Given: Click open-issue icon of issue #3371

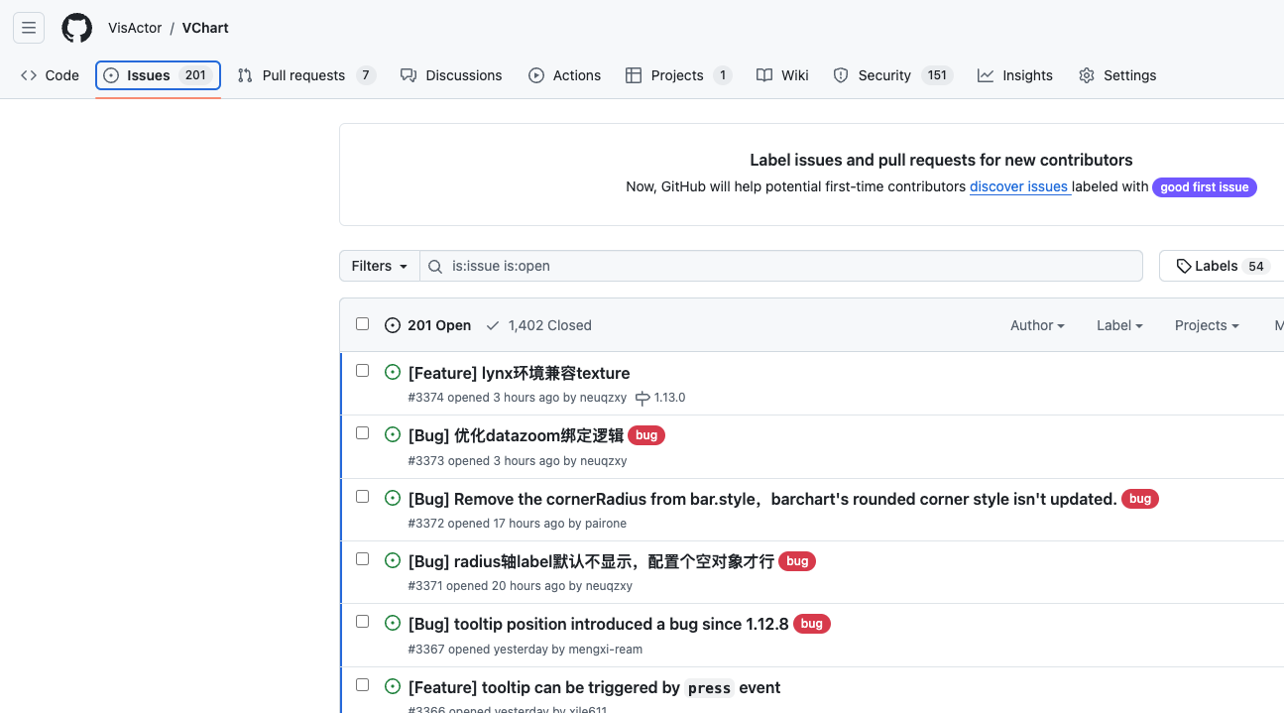Looking at the screenshot, I should [x=393, y=560].
